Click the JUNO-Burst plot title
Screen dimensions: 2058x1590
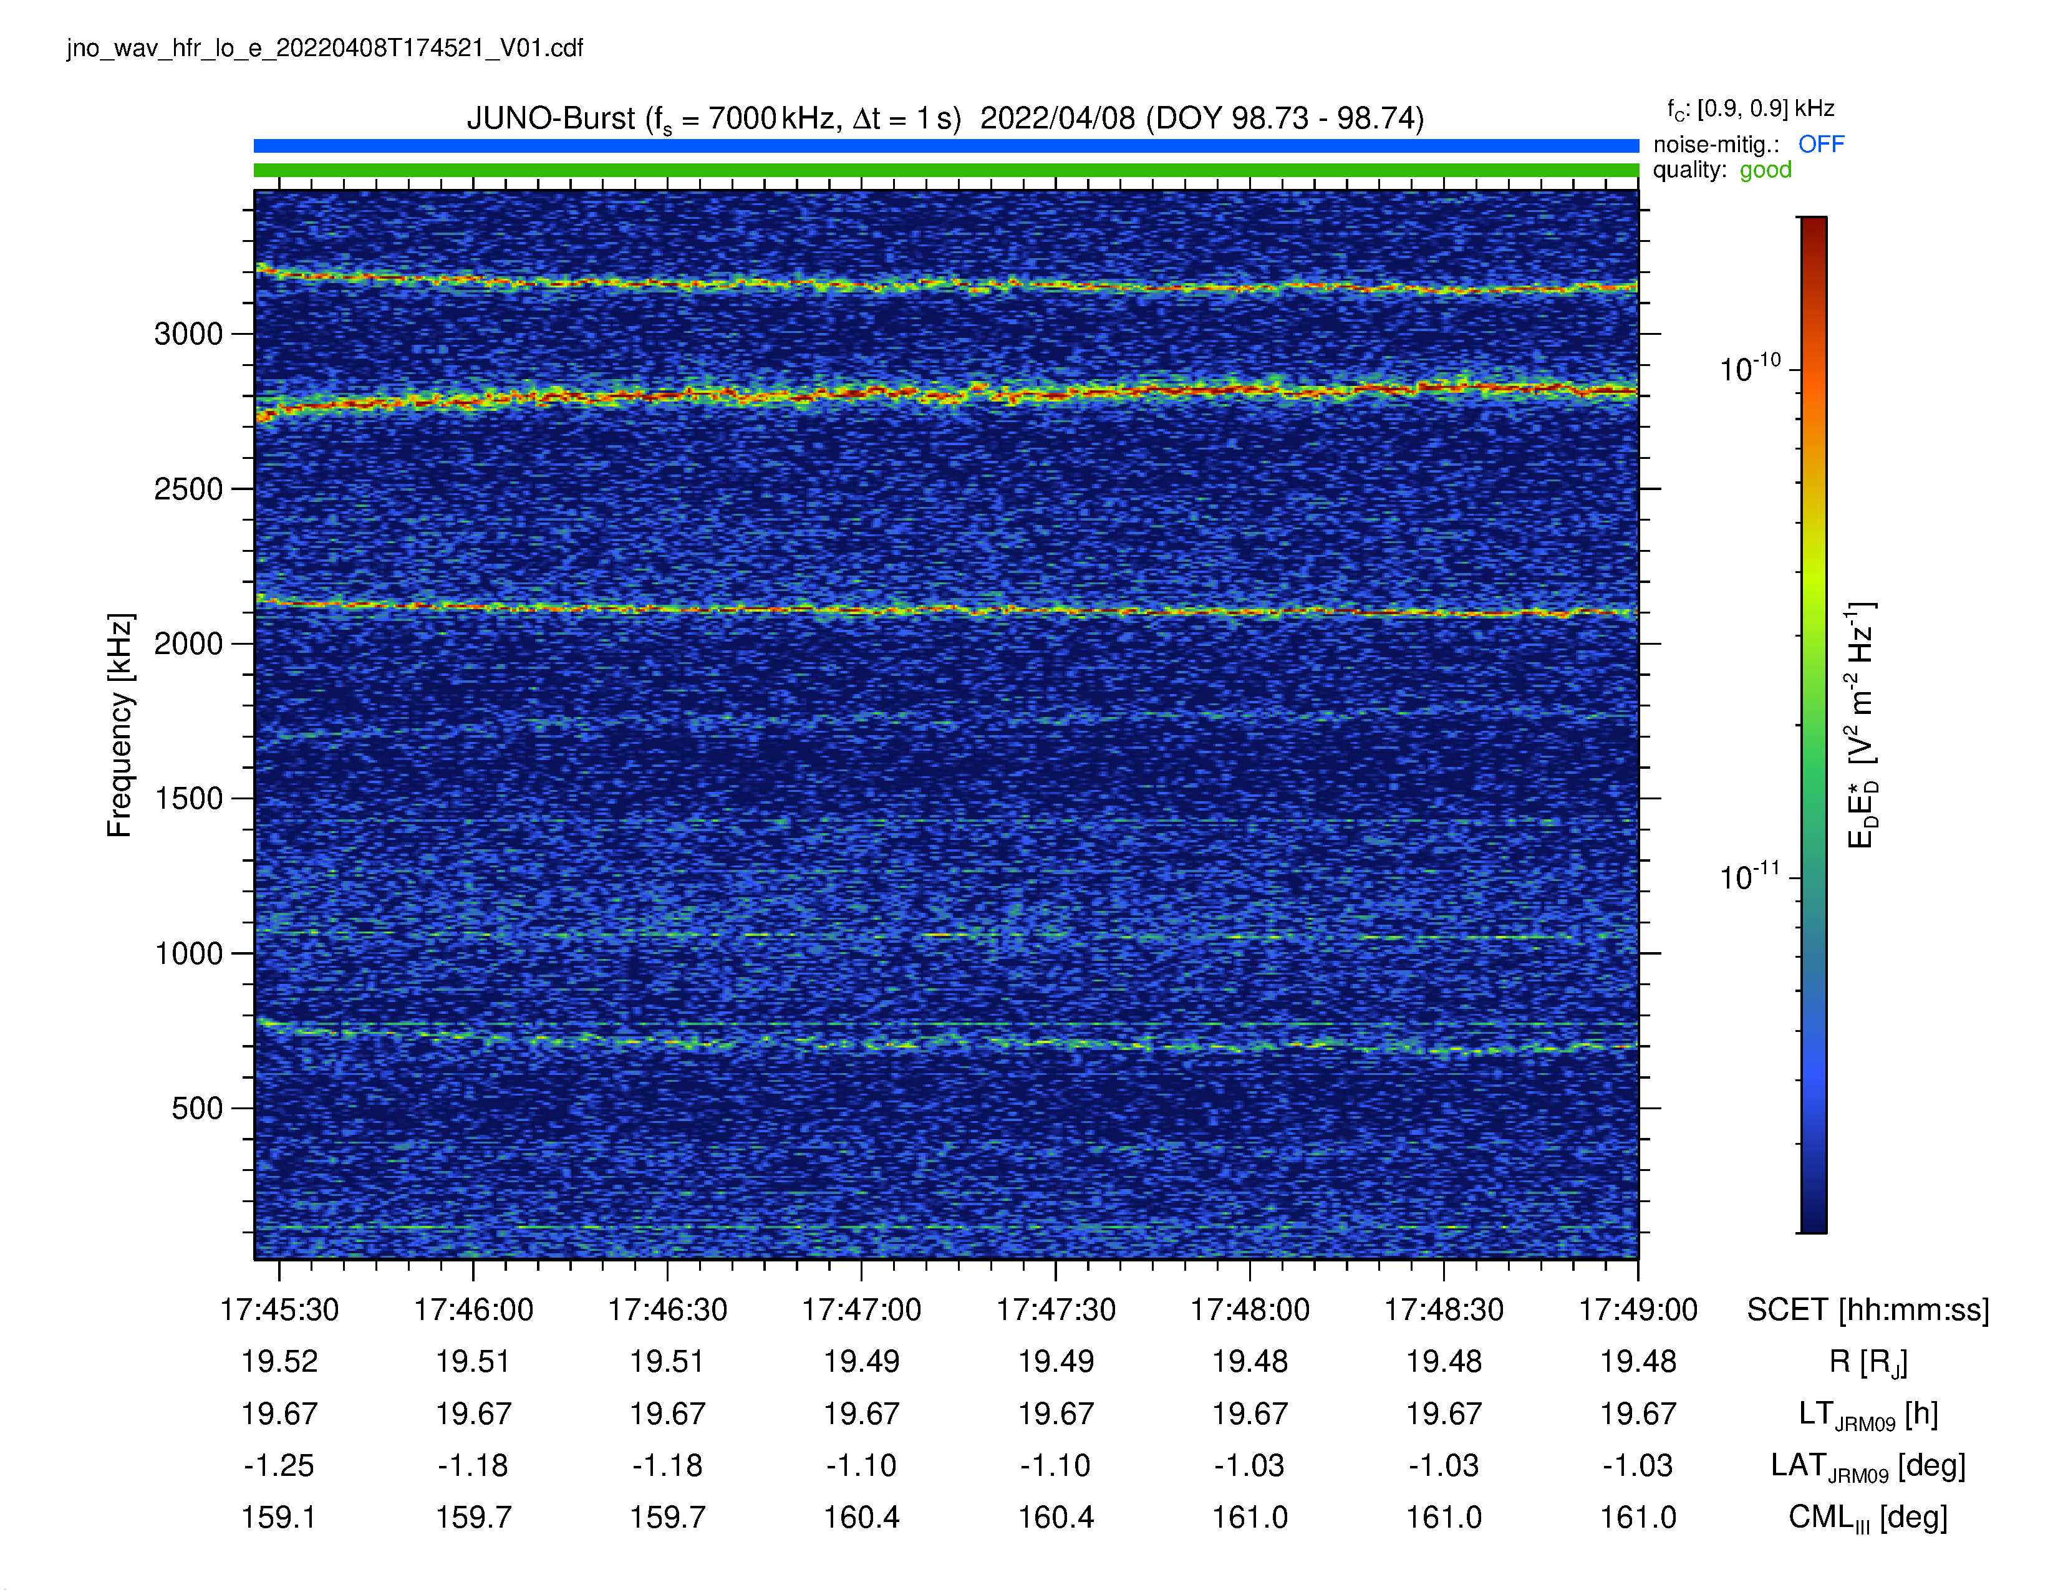(945, 118)
